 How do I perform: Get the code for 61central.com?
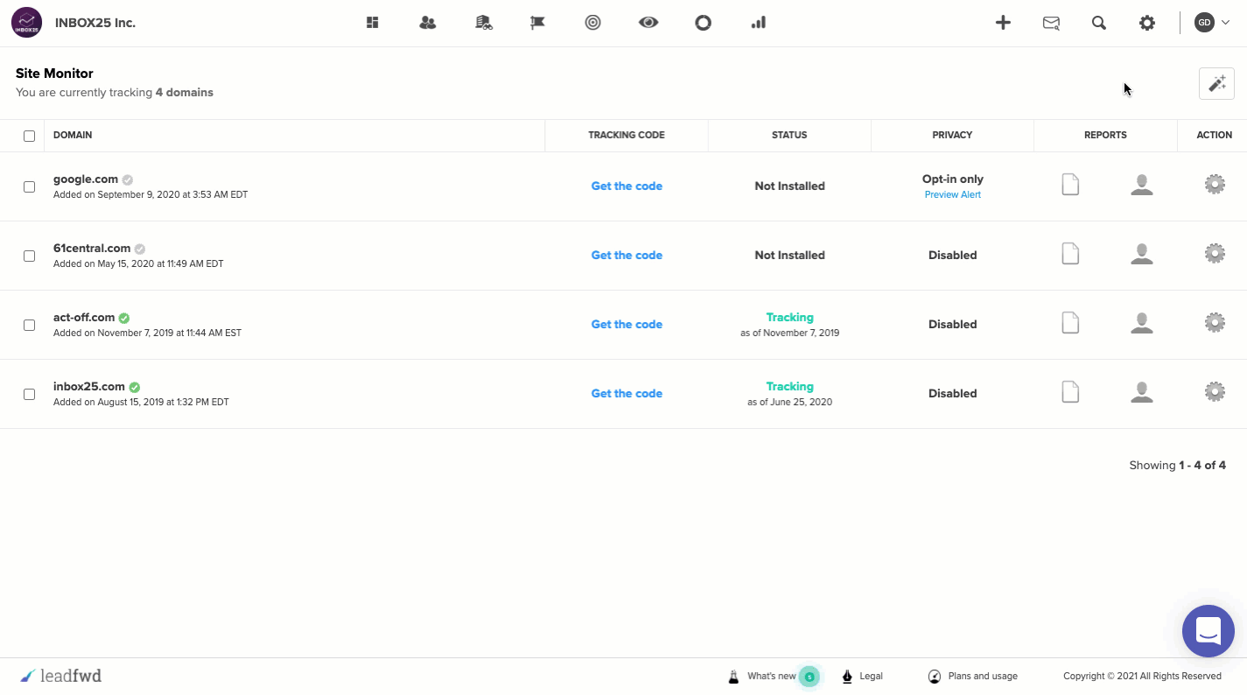(x=627, y=255)
